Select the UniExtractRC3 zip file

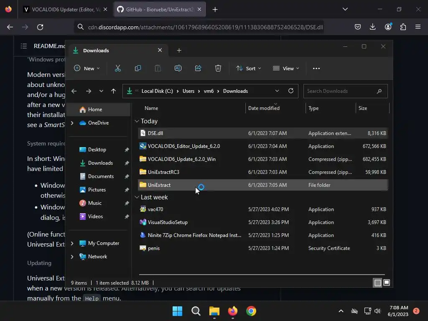(262, 172)
